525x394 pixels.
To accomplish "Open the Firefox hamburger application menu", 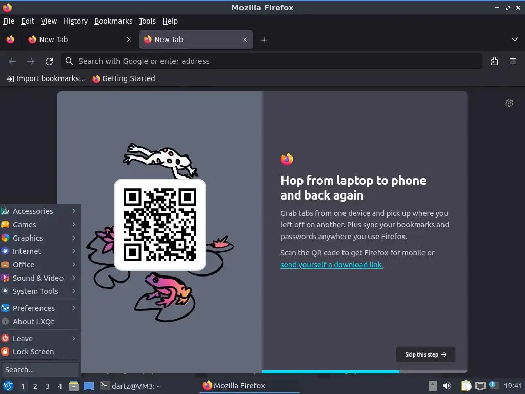I will pos(513,62).
